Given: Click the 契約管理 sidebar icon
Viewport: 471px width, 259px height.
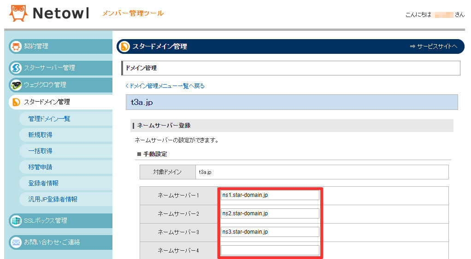Looking at the screenshot, I should [x=16, y=46].
